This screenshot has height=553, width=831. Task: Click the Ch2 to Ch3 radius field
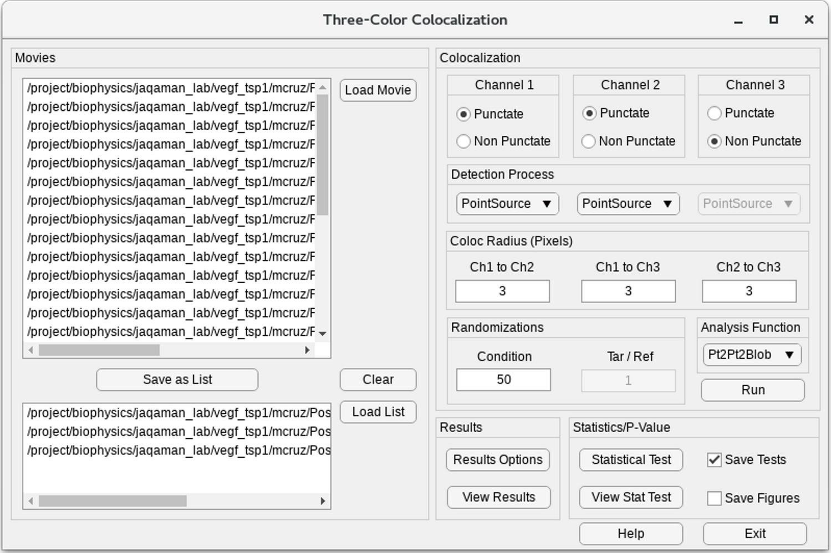[x=748, y=291]
